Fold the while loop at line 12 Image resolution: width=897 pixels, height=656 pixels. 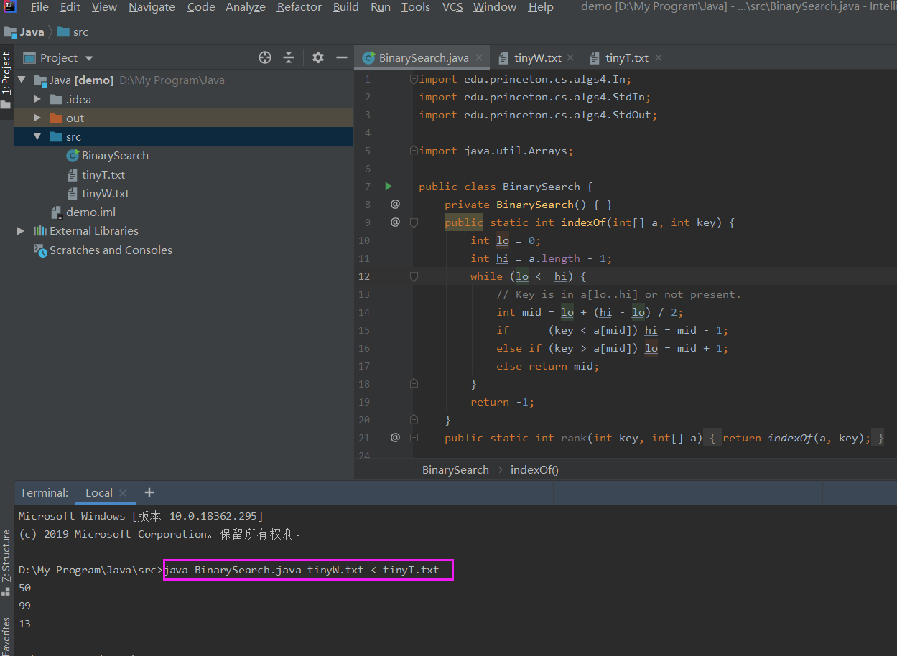click(x=414, y=276)
